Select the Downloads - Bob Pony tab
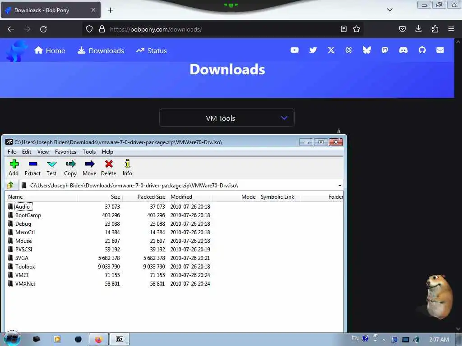The width and height of the screenshot is (462, 346). (x=51, y=10)
